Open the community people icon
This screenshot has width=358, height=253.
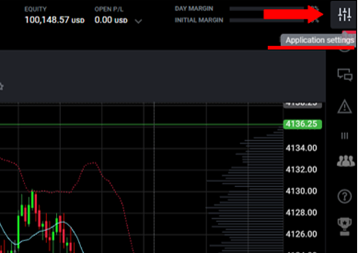coord(346,161)
